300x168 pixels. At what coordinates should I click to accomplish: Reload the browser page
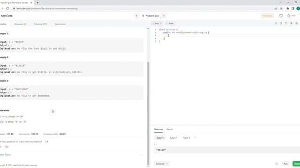tap(7, 8)
